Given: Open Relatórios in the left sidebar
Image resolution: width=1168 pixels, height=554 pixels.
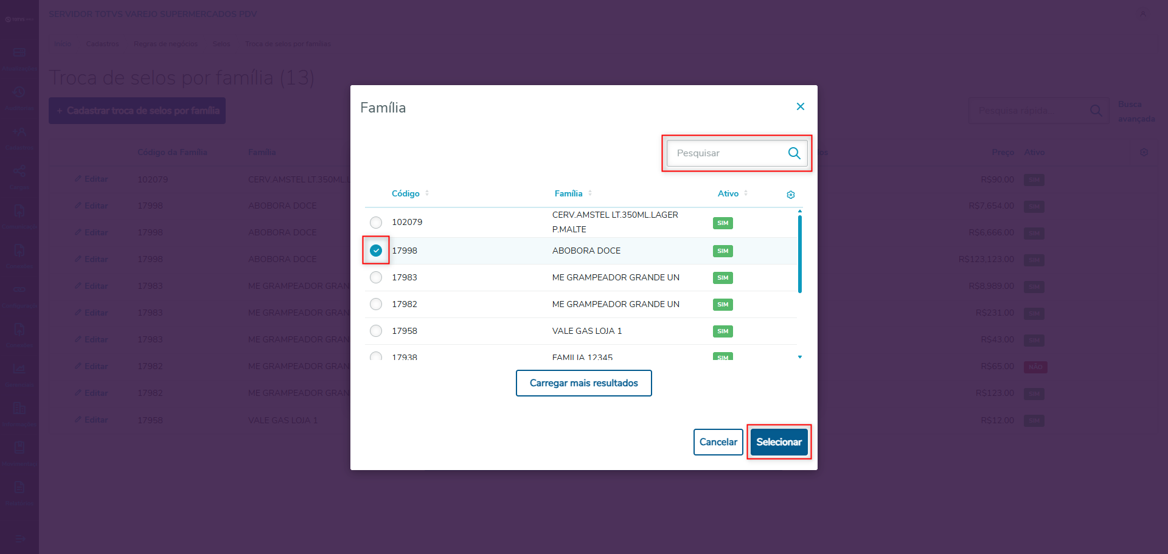Looking at the screenshot, I should pyautogui.click(x=19, y=494).
